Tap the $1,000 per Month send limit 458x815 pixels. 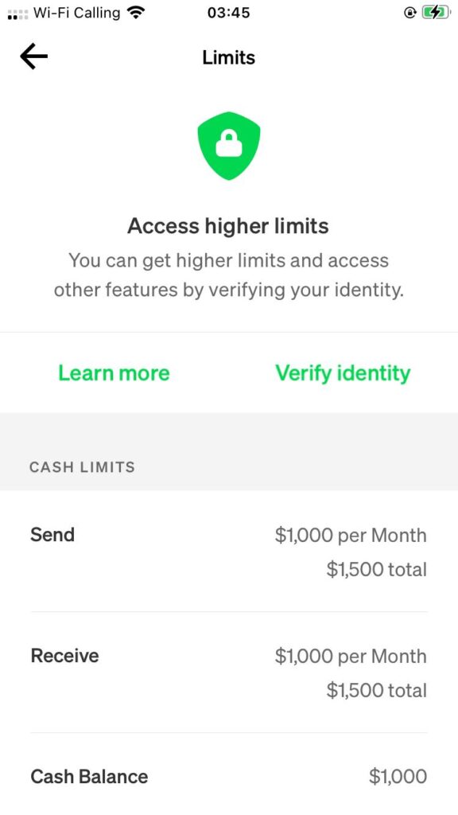click(352, 535)
